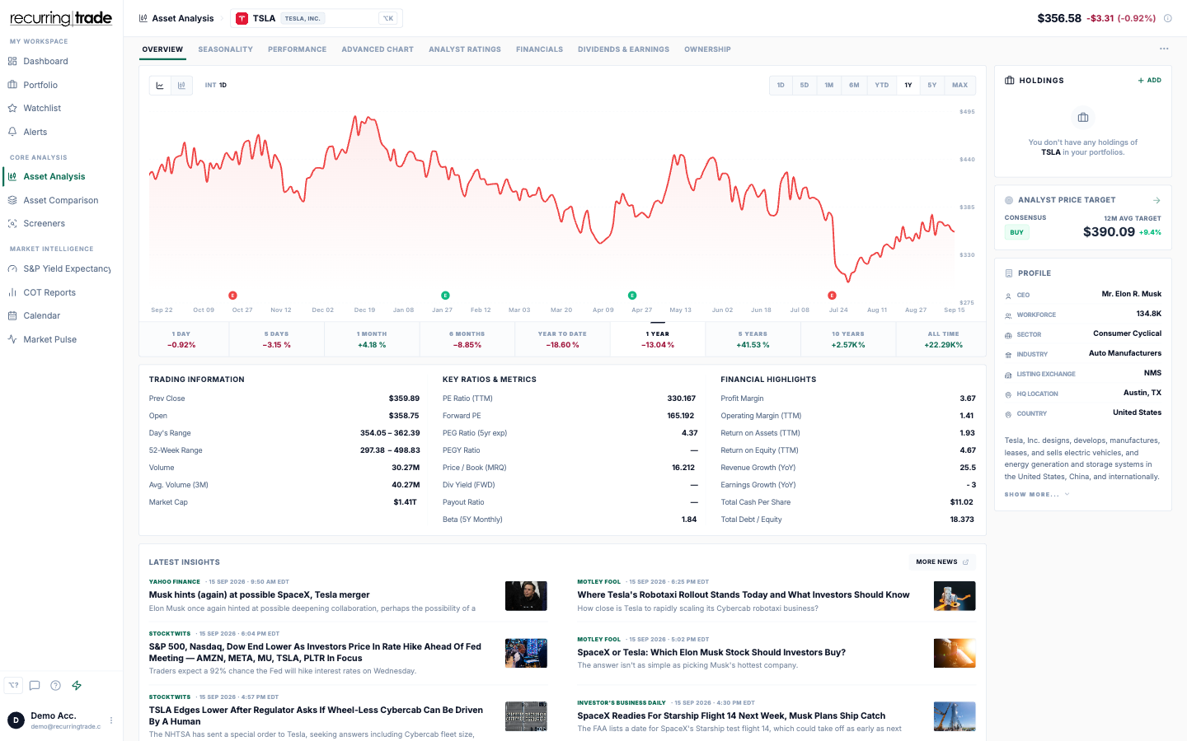Open the Ownership tab
This screenshot has height=741, width=1187.
(707, 49)
